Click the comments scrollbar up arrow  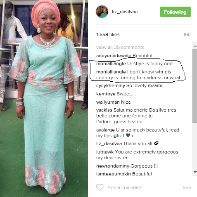point(195,46)
